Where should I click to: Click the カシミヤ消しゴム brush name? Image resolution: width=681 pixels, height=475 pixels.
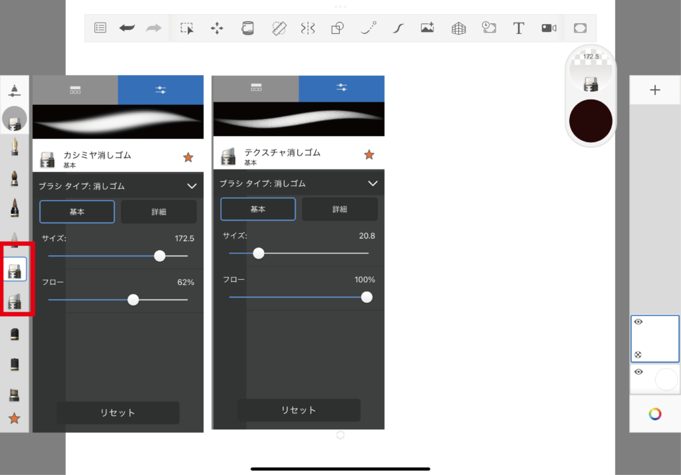click(x=97, y=155)
